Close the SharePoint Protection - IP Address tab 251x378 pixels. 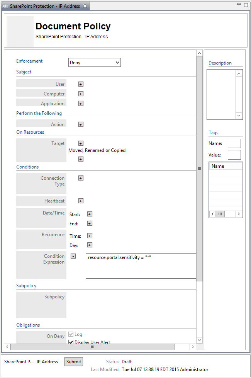point(85,6)
